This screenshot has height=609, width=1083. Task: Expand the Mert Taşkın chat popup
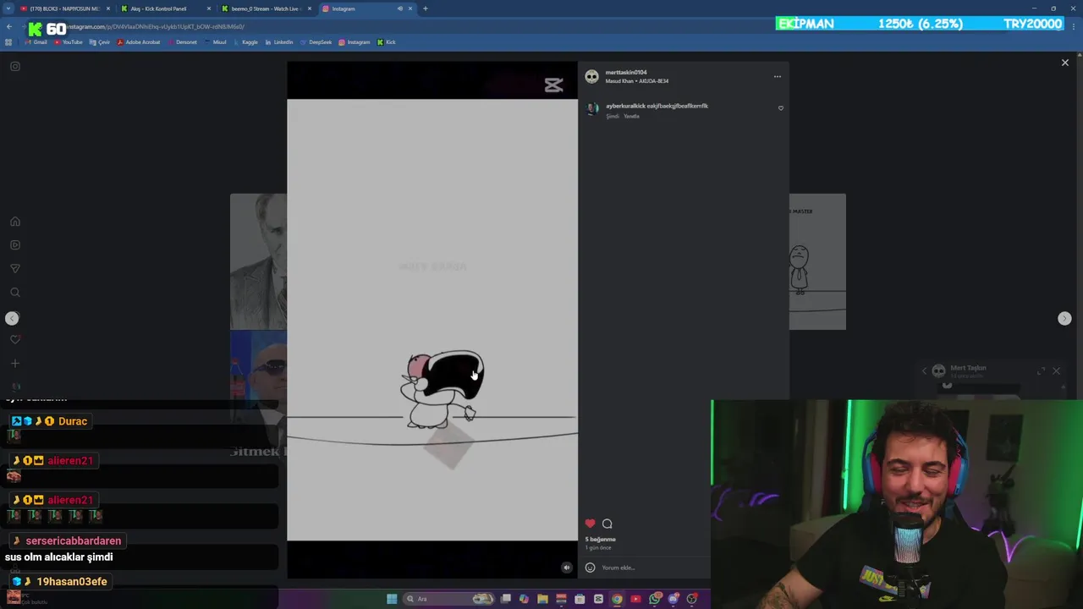click(1042, 370)
